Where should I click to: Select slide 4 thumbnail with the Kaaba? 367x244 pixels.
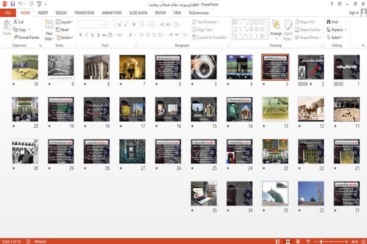click(239, 67)
